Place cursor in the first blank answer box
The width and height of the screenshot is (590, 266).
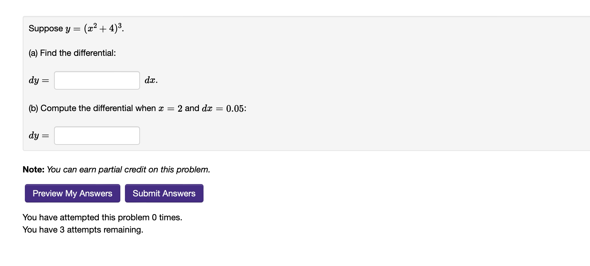click(96, 80)
